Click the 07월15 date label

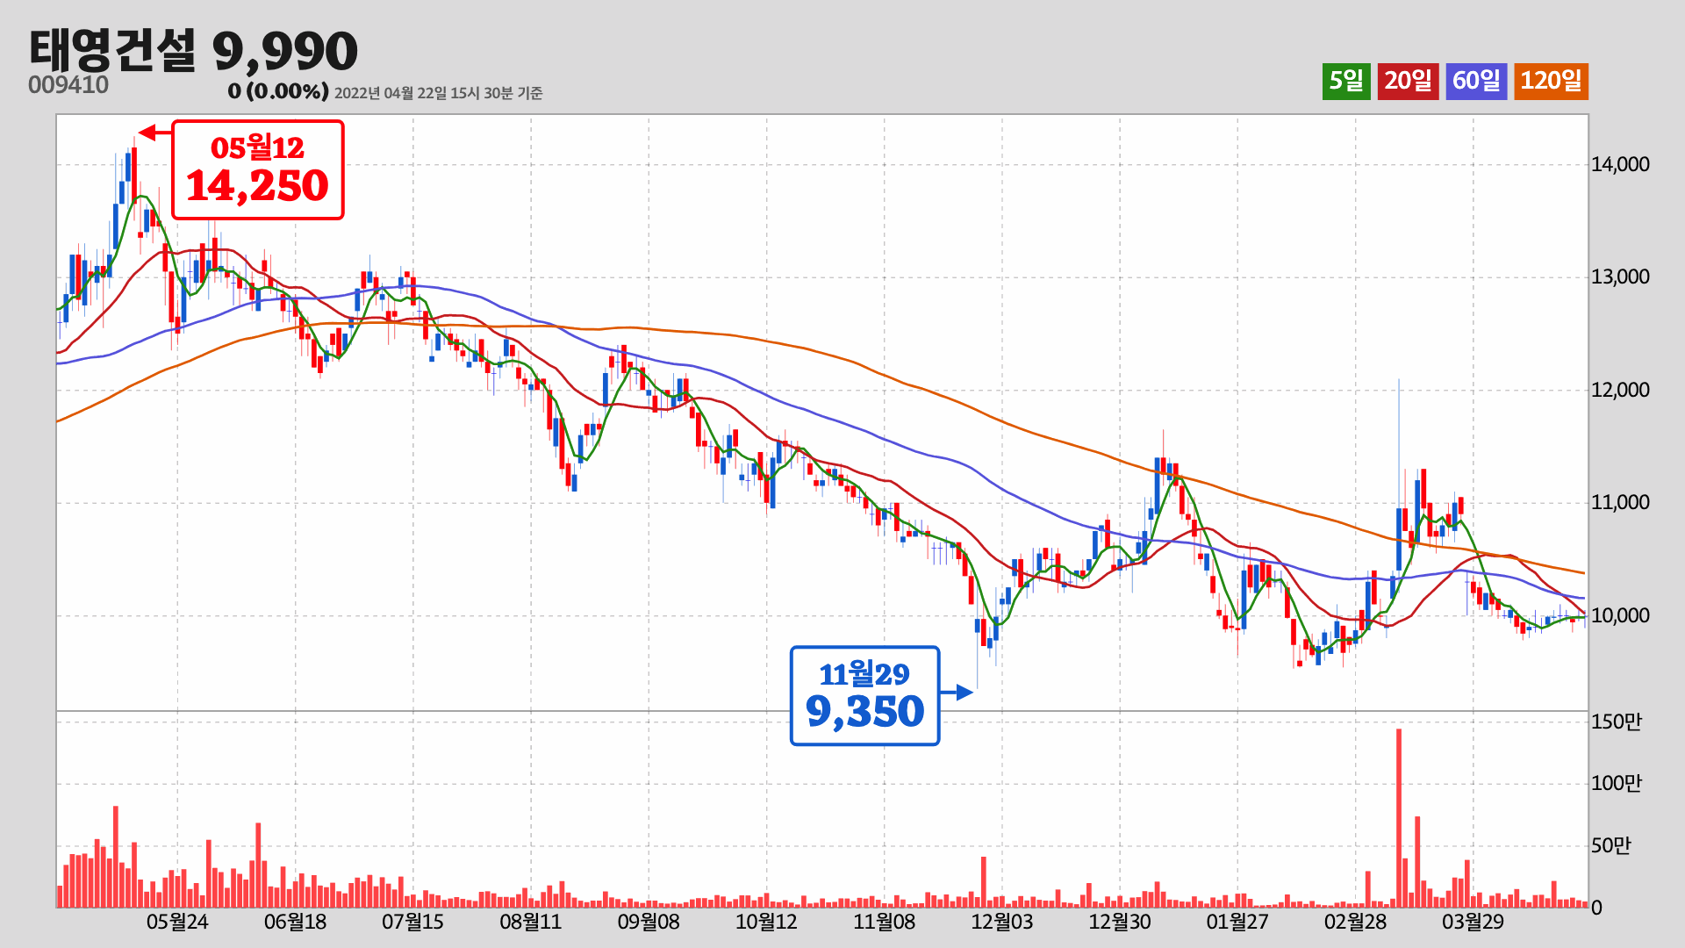(x=412, y=922)
